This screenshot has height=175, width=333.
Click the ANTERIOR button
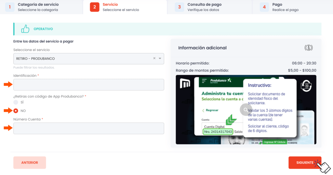click(x=30, y=163)
